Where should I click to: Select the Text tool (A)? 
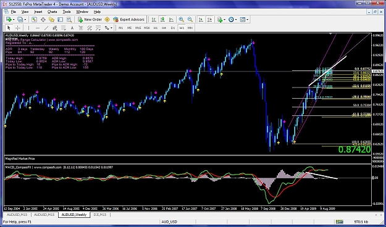point(72,28)
